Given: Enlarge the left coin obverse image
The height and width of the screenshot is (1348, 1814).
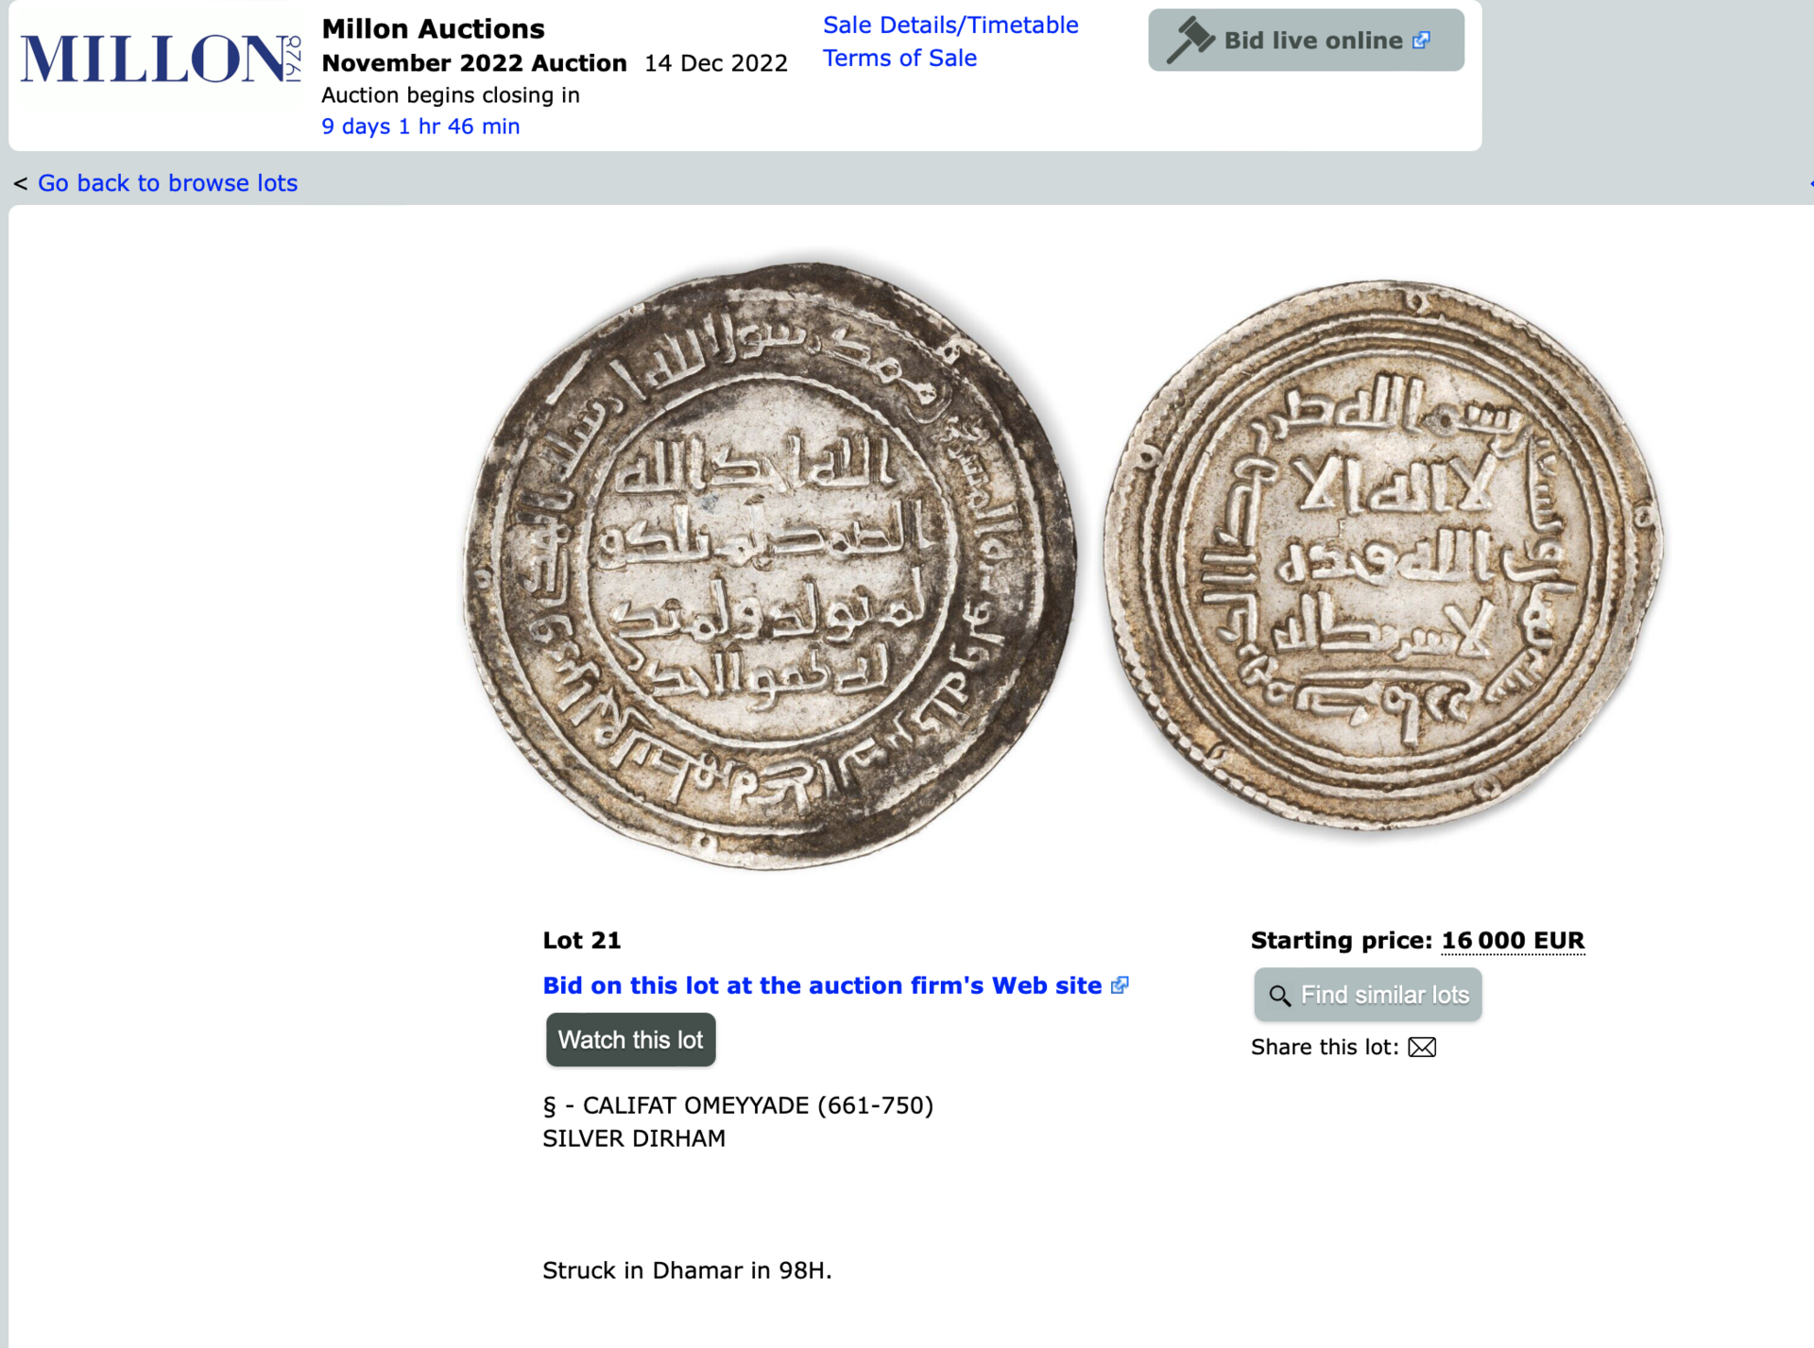Looking at the screenshot, I should tap(769, 565).
